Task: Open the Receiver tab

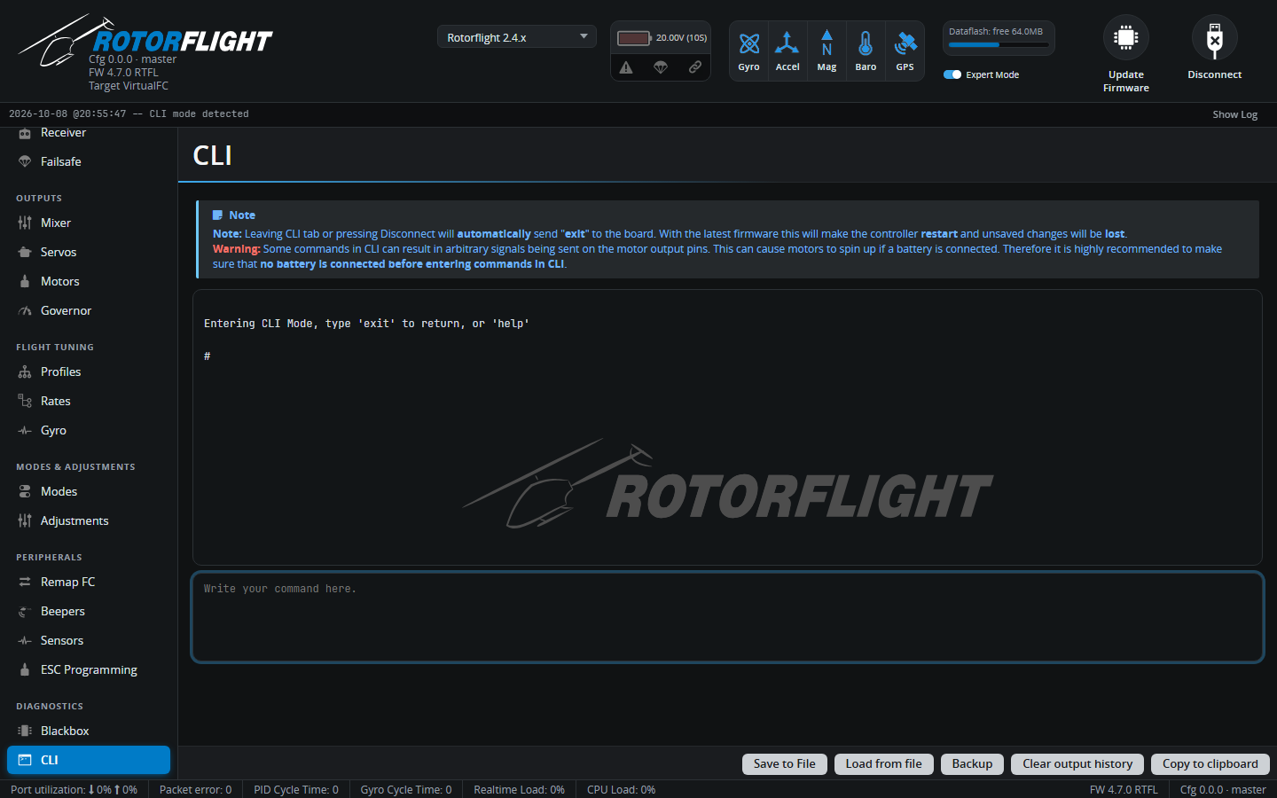Action: coord(89,133)
